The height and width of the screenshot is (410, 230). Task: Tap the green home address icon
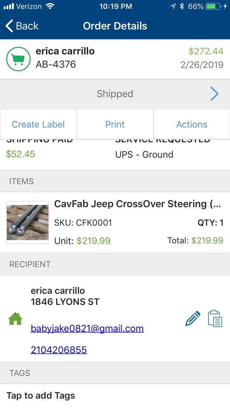[x=15, y=319]
